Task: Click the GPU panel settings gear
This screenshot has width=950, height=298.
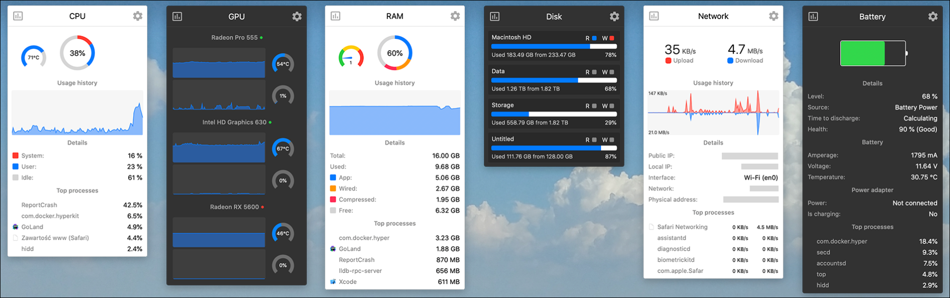Action: [297, 16]
